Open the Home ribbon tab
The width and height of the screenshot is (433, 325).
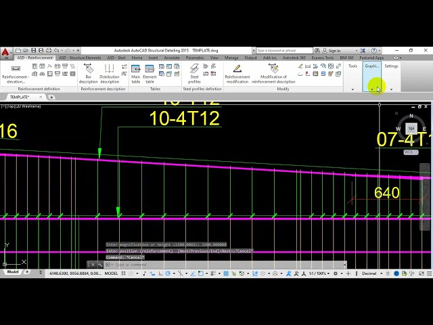[x=137, y=58]
